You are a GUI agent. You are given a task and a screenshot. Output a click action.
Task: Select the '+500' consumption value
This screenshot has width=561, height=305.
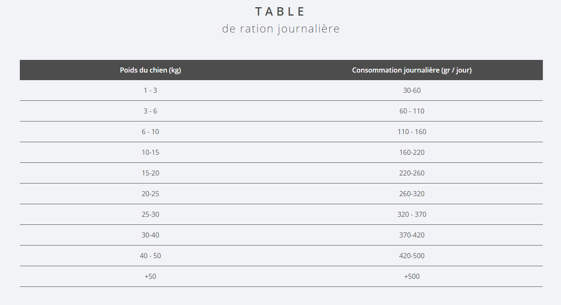[412, 276]
